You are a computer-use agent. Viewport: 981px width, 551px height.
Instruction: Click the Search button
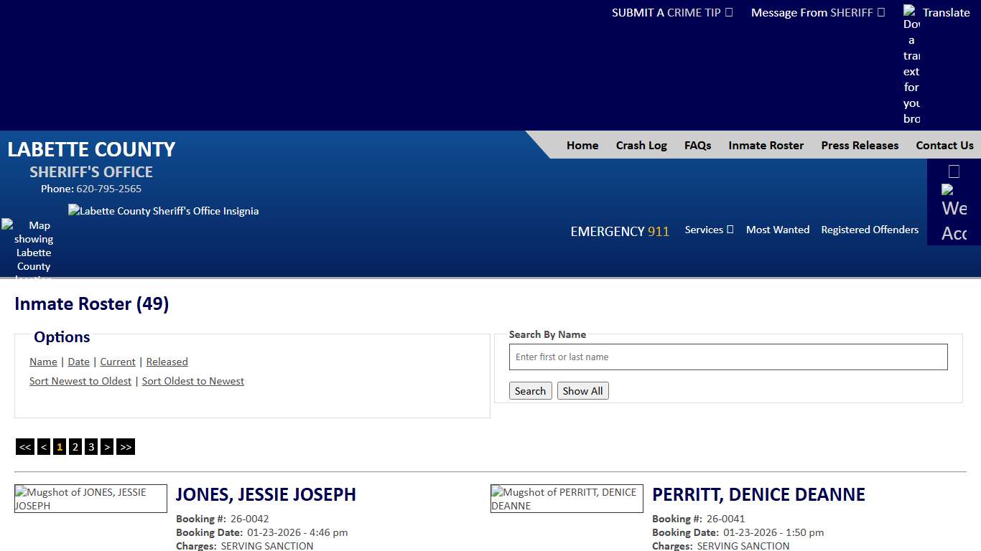pyautogui.click(x=530, y=390)
